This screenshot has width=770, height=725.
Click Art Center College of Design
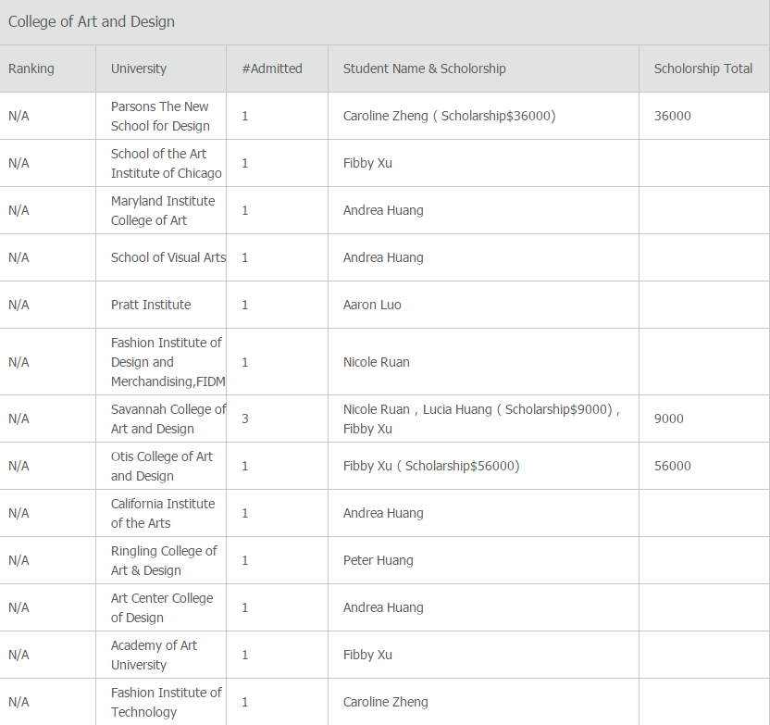[162, 607]
